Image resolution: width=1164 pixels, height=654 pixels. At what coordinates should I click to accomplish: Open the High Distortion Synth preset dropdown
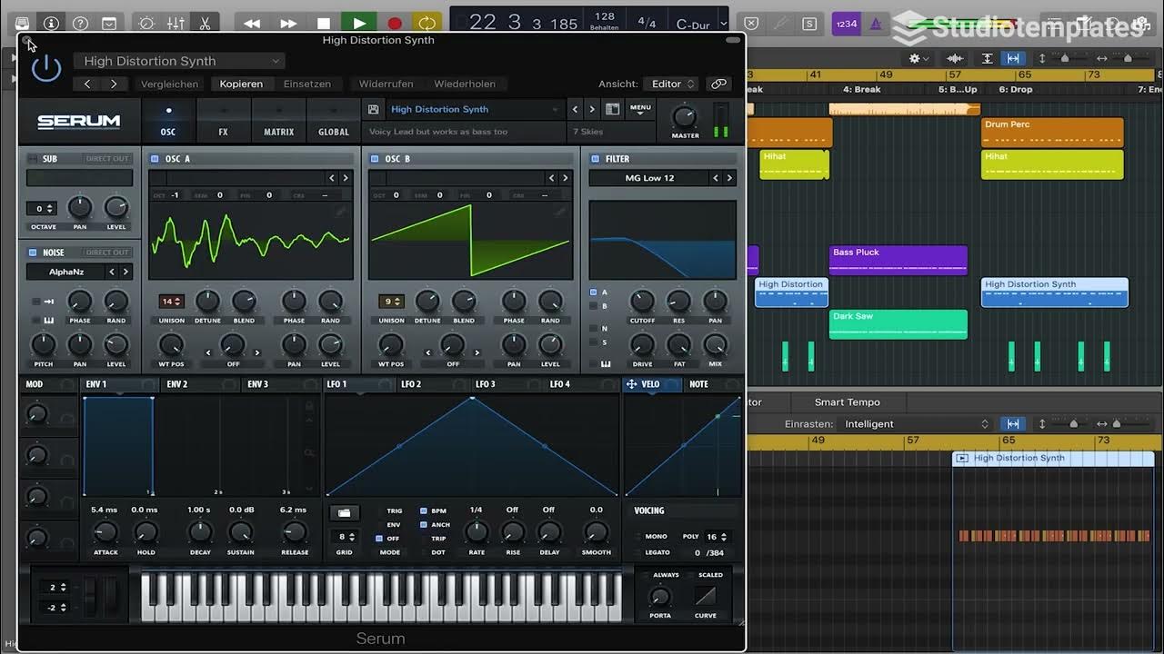click(179, 61)
